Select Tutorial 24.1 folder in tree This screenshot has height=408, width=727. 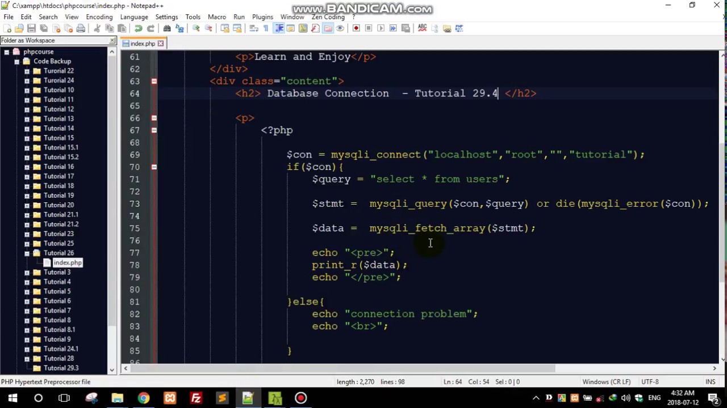click(x=61, y=349)
